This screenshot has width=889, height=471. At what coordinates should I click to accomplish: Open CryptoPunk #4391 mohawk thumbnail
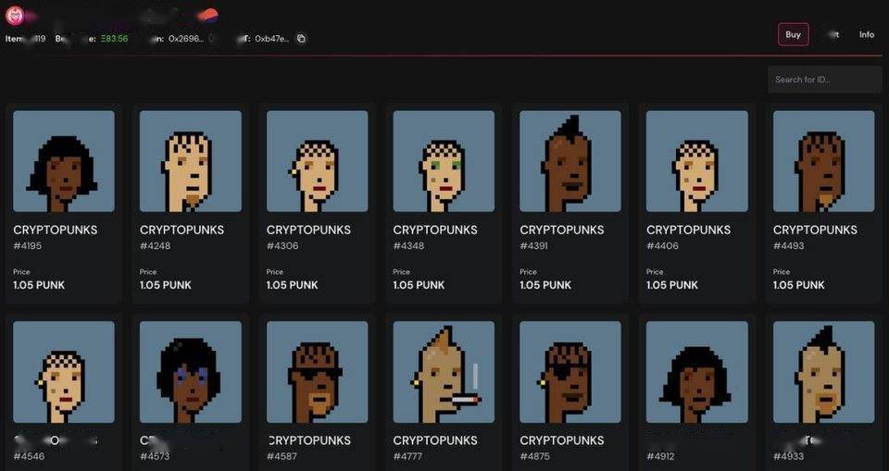[570, 161]
